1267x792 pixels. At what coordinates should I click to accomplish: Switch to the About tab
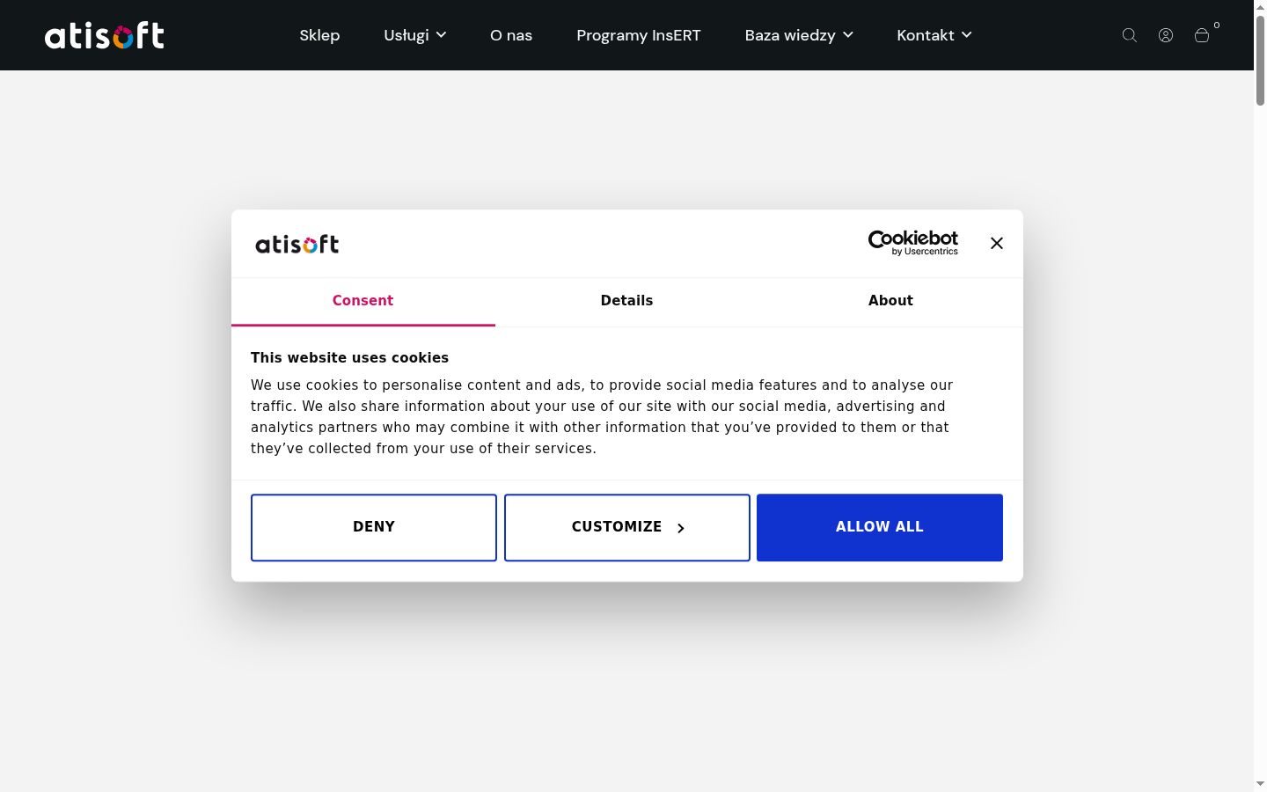[890, 301]
